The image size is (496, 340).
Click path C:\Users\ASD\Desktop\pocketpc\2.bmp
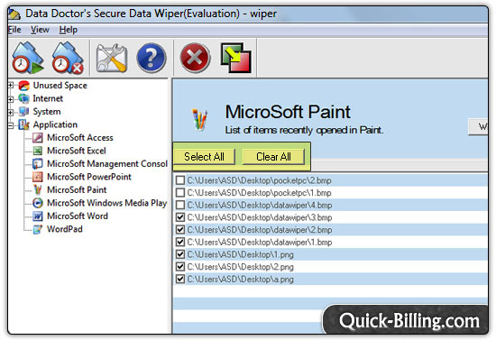click(259, 180)
